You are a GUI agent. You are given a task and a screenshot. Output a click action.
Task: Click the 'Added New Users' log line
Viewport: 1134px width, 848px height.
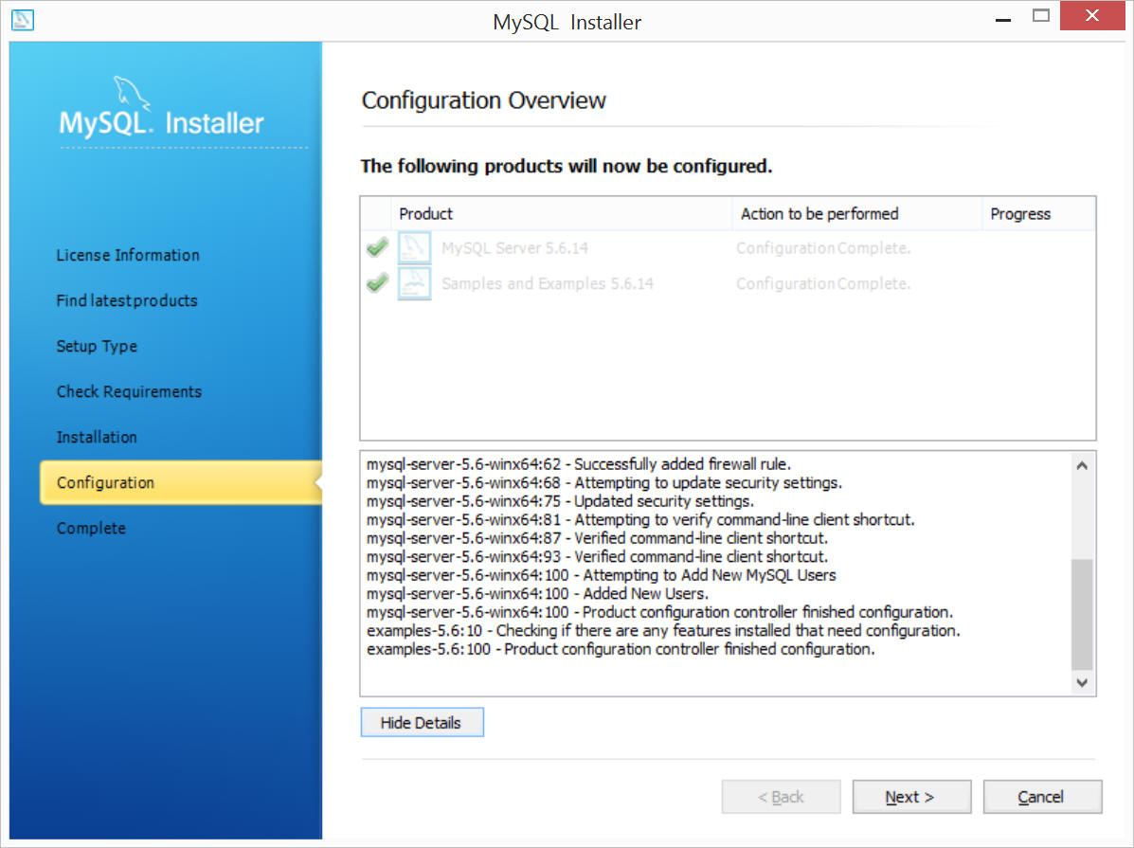pyautogui.click(x=537, y=593)
